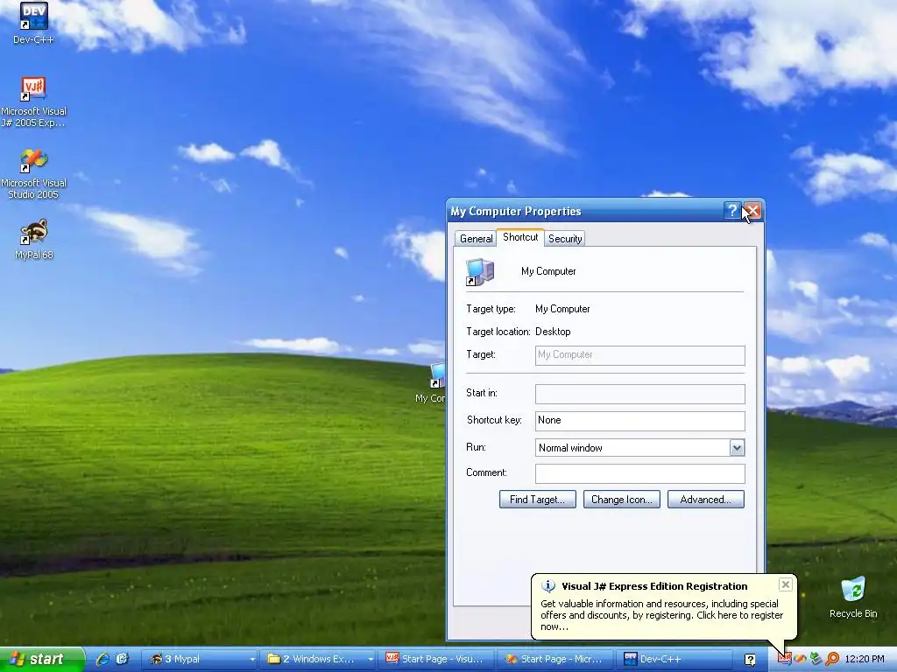Click the disabled Target field showing My Computer
The height and width of the screenshot is (672, 897).
pyautogui.click(x=639, y=355)
